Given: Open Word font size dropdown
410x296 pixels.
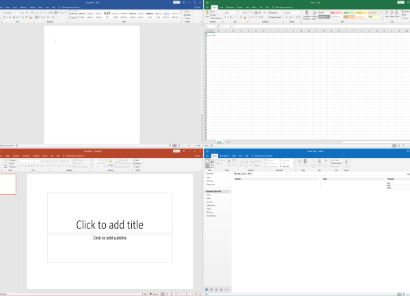Looking at the screenshot, I should click(x=19, y=12).
